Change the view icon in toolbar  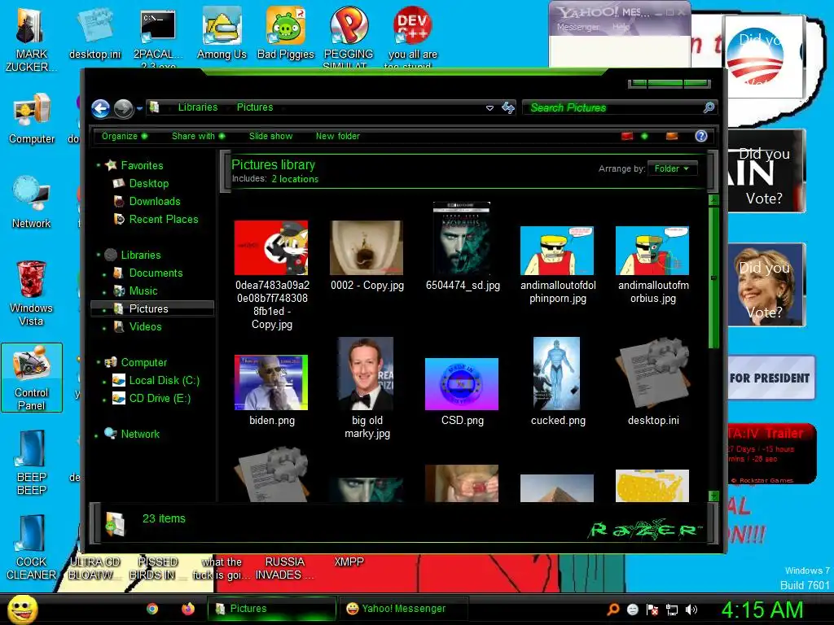pos(628,136)
